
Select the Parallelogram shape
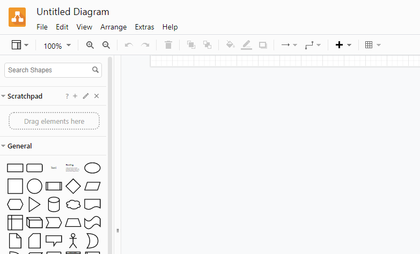[92, 186]
